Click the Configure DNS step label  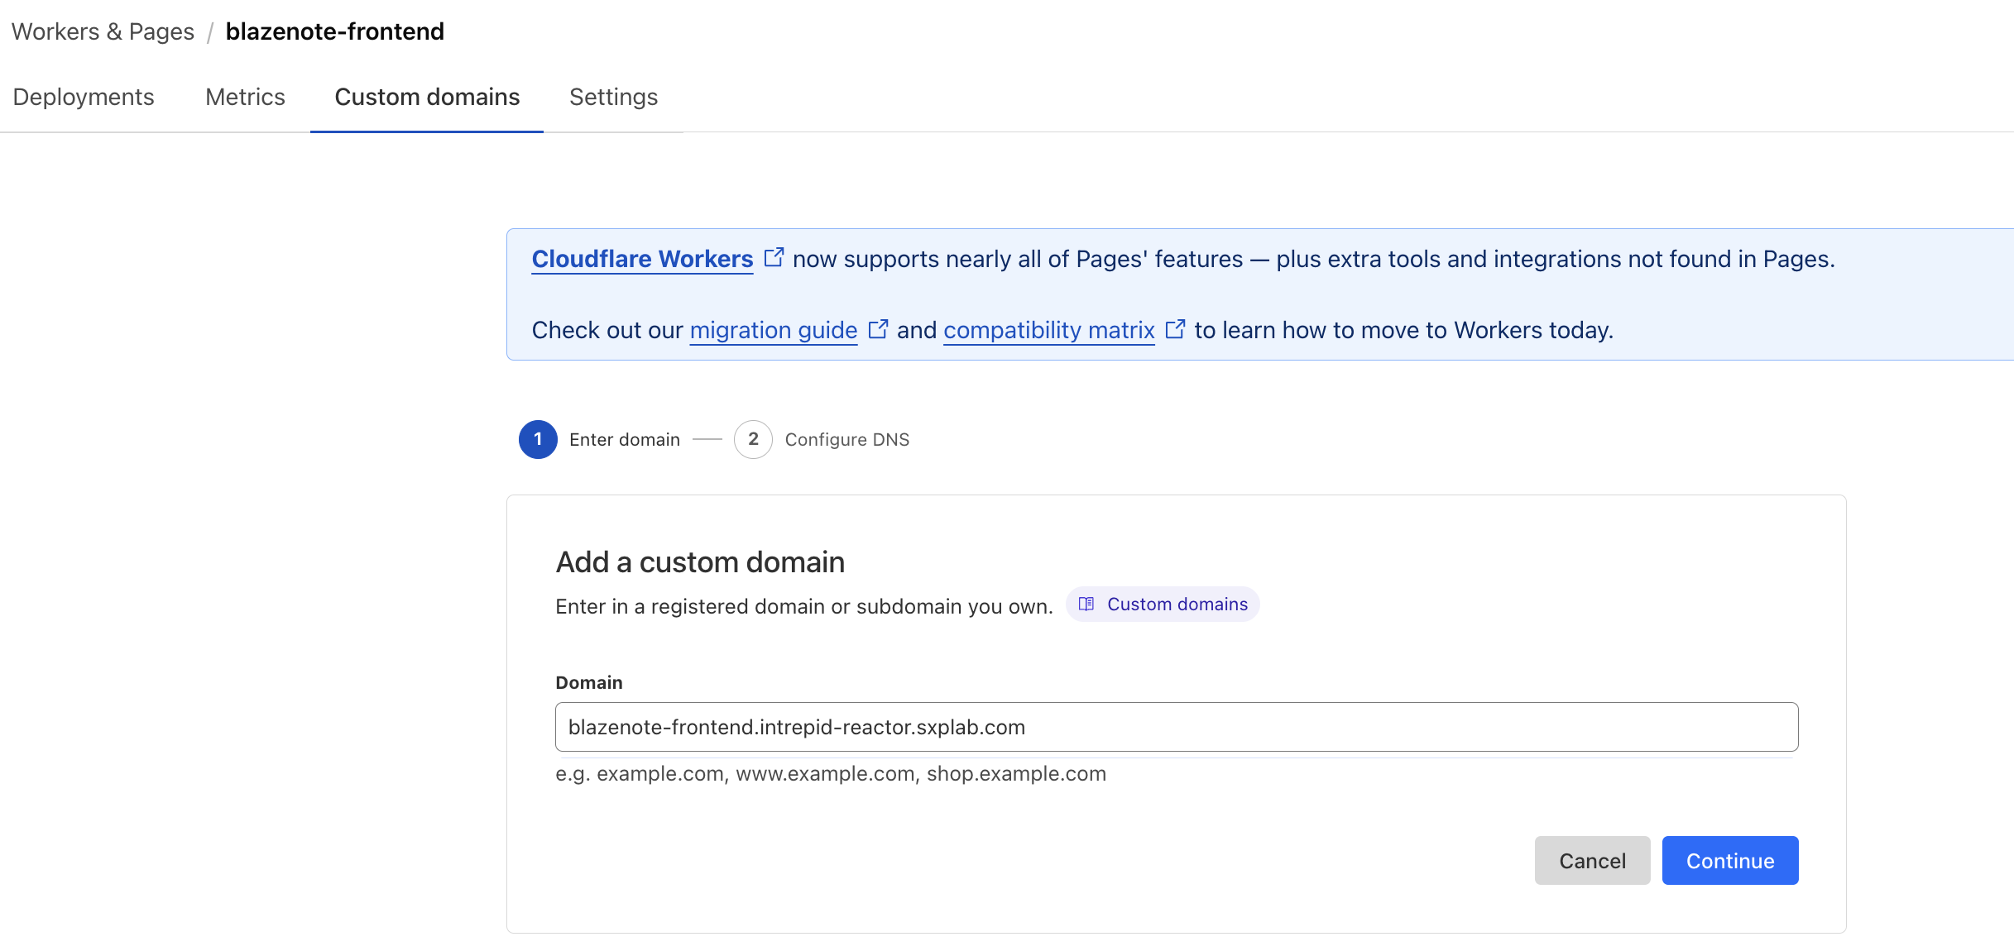click(846, 439)
